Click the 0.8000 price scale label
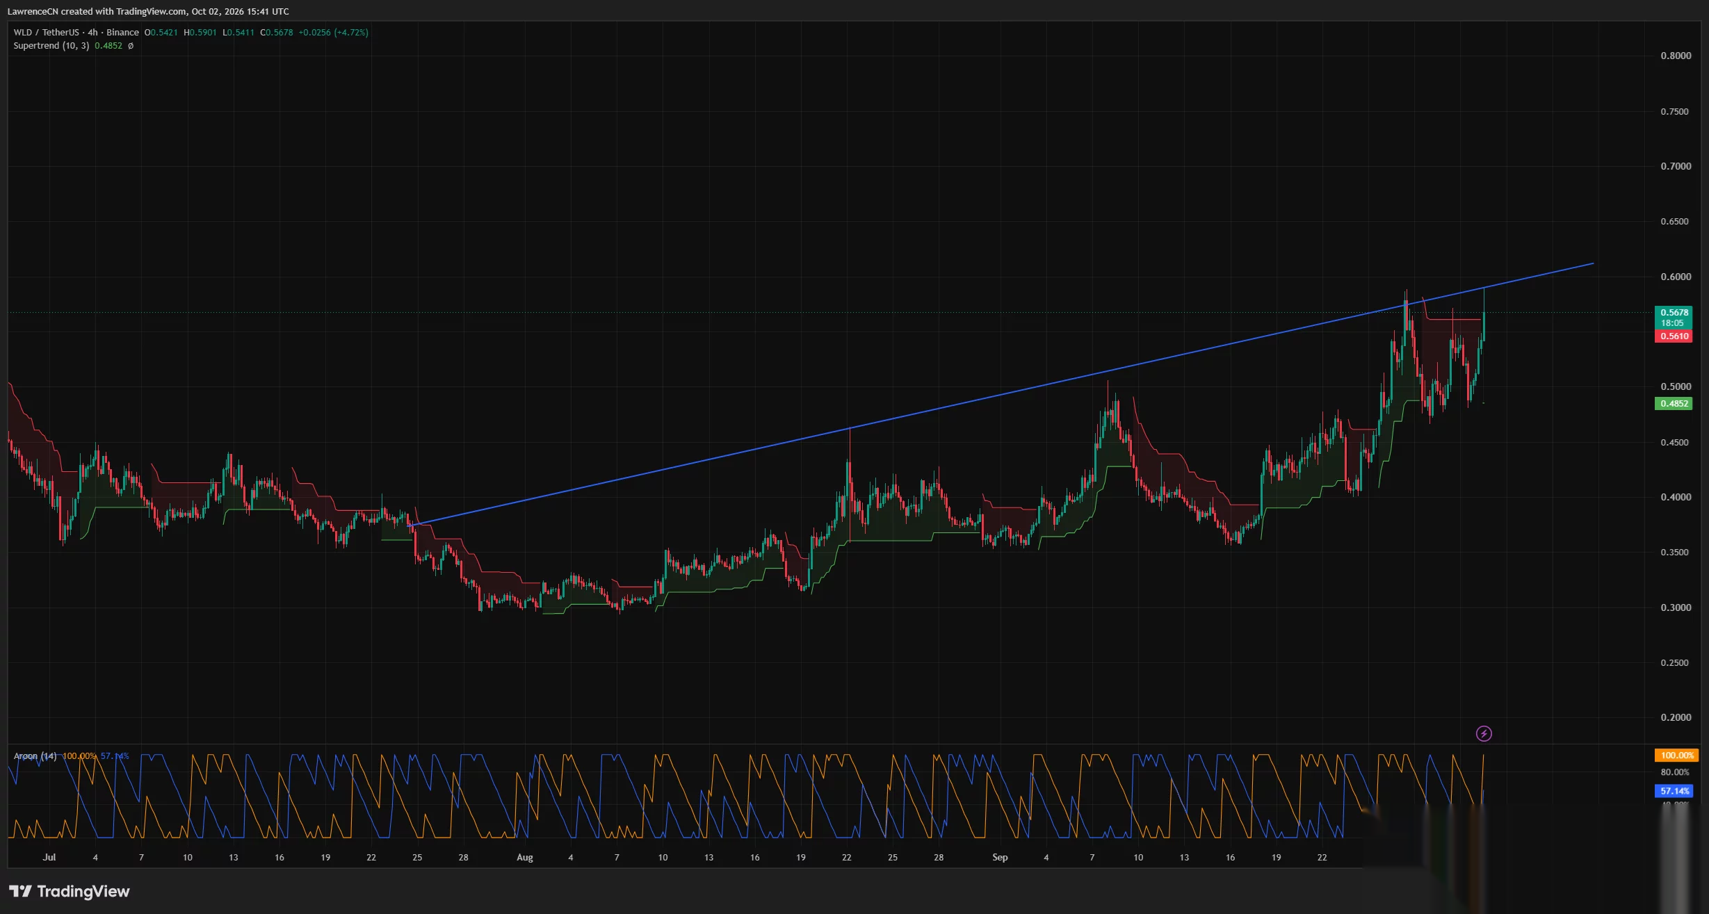The width and height of the screenshot is (1709, 914). tap(1676, 56)
